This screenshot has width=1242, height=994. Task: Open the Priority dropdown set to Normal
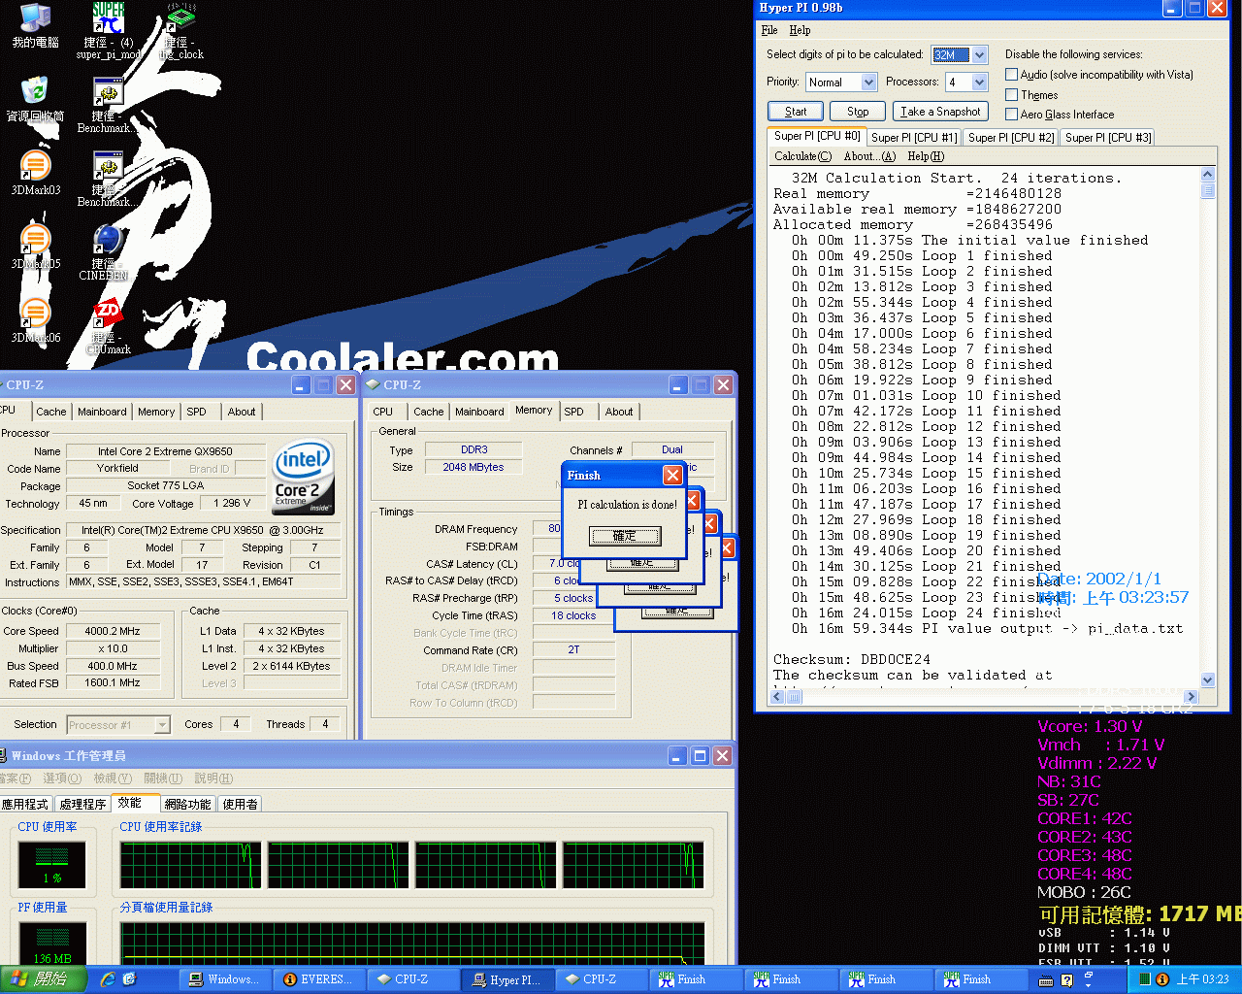pyautogui.click(x=868, y=83)
